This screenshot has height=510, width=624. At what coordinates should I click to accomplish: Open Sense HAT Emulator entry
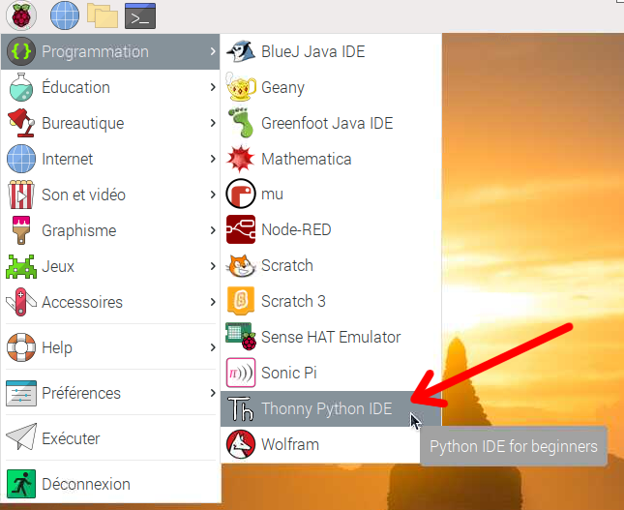click(331, 337)
